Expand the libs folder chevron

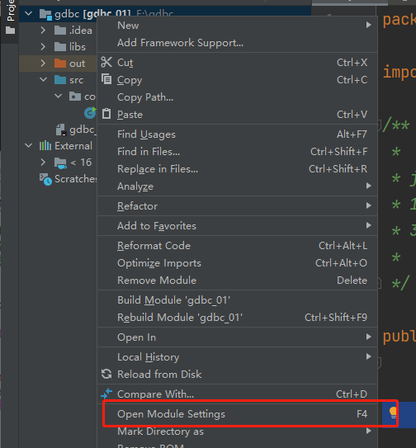[43, 46]
